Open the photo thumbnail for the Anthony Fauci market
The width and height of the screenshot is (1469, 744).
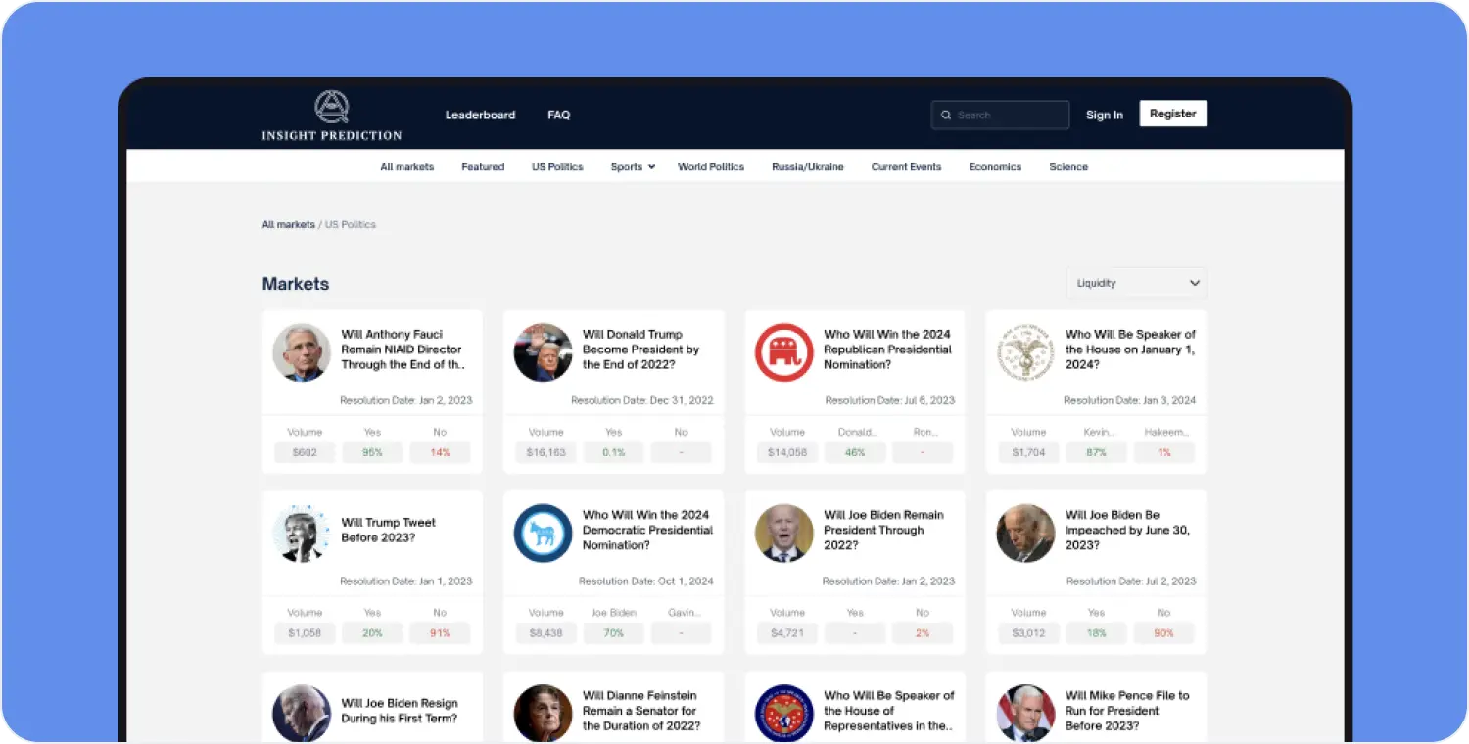point(302,352)
